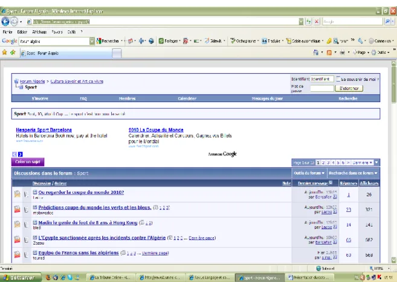
Task: Open the pagination jump dropdown arrow
Action: pos(376,162)
